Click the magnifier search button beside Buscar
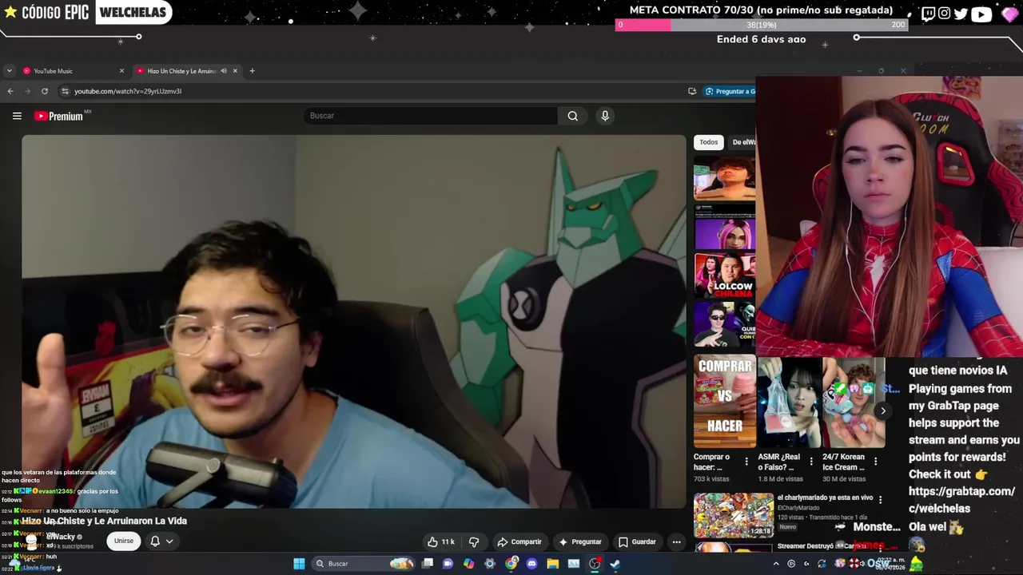The width and height of the screenshot is (1023, 575). [573, 116]
